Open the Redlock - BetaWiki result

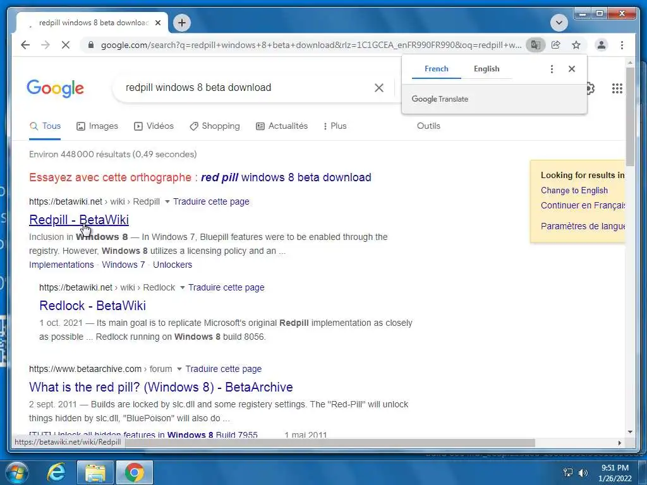point(92,306)
